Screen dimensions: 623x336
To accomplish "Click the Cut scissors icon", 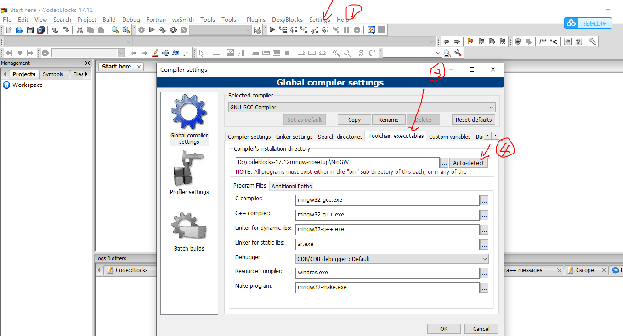I will [x=79, y=30].
